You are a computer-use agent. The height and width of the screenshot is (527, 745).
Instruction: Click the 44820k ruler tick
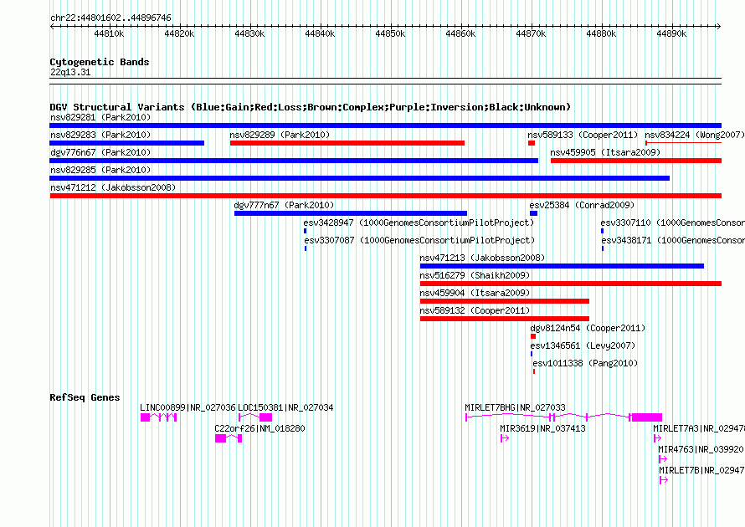pos(180,33)
